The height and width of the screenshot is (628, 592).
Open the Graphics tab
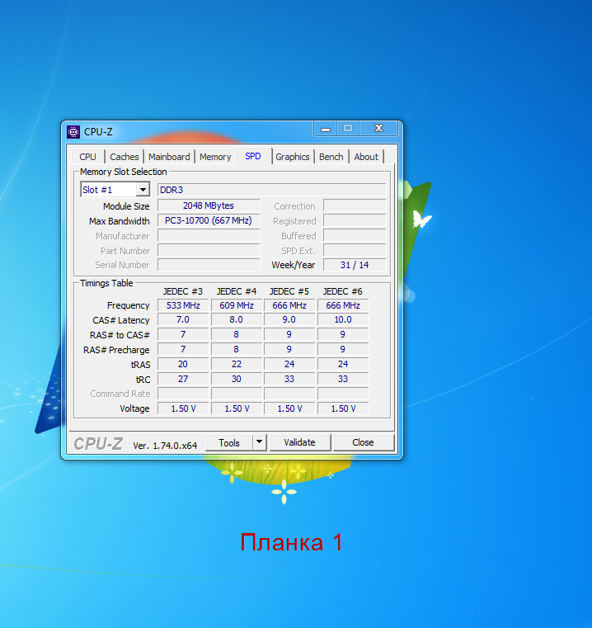pyautogui.click(x=293, y=157)
